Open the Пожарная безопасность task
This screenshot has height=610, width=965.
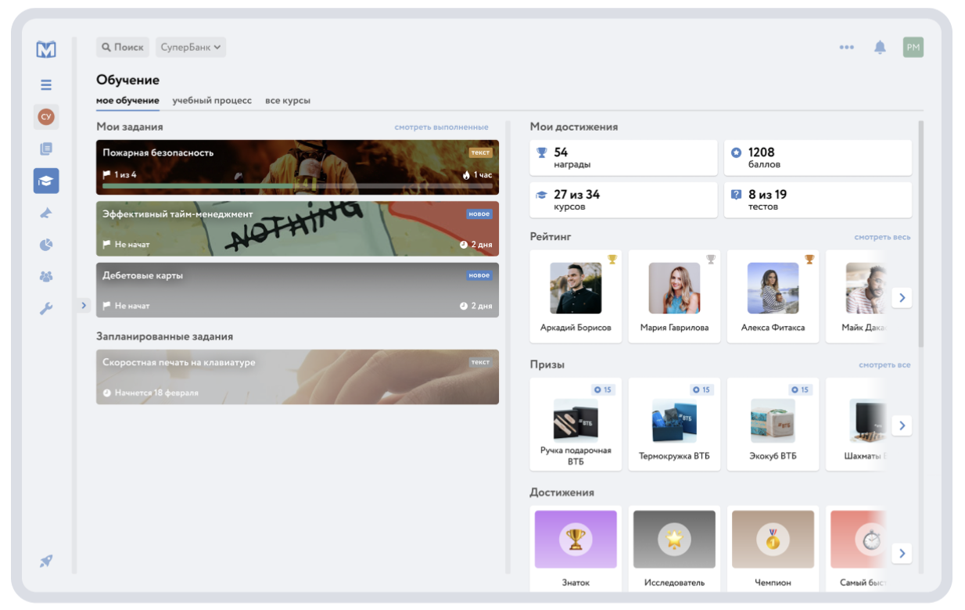pyautogui.click(x=297, y=167)
